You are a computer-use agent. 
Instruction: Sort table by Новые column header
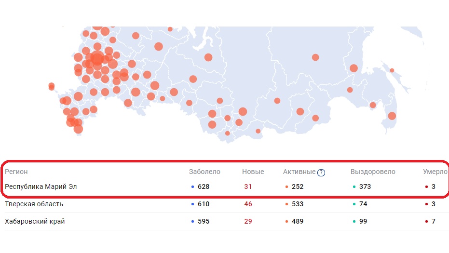click(253, 172)
